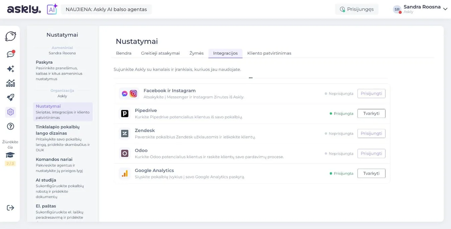Click the Messenger and Instagram icons
The image size is (451, 229).
[x=129, y=94]
